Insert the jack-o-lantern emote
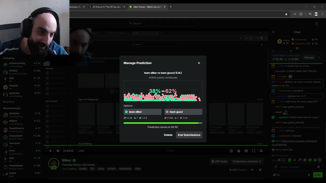Viewport: 326px width, 183px height. (x=305, y=160)
